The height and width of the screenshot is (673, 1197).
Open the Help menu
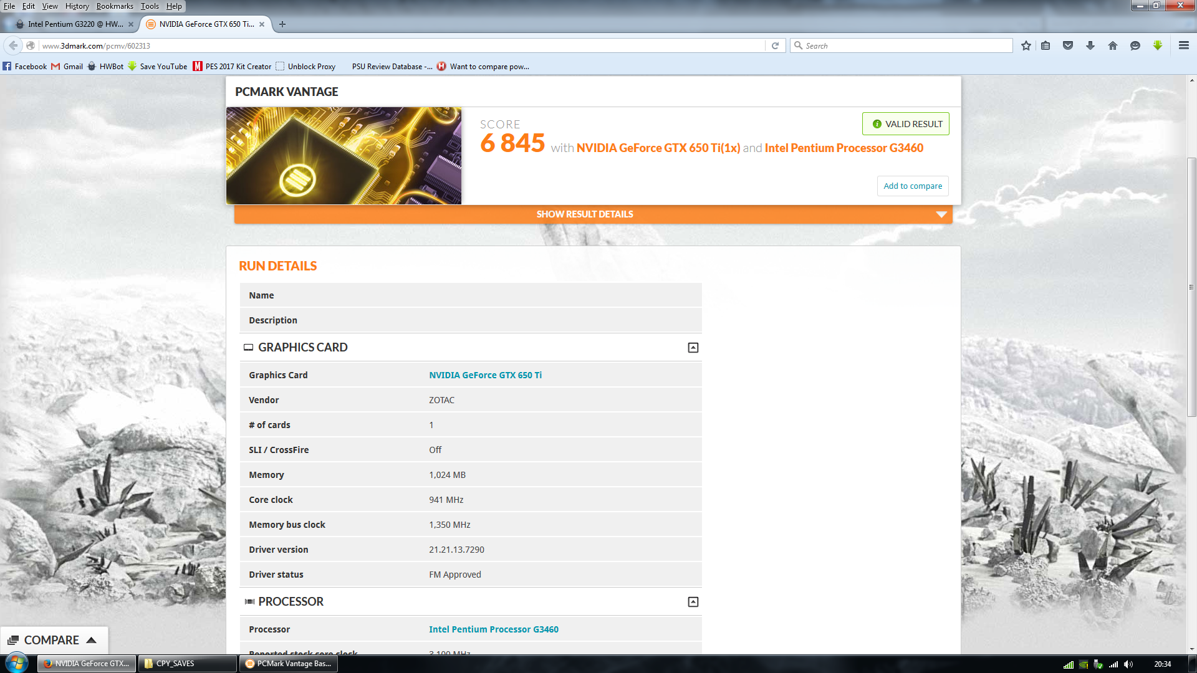click(174, 6)
